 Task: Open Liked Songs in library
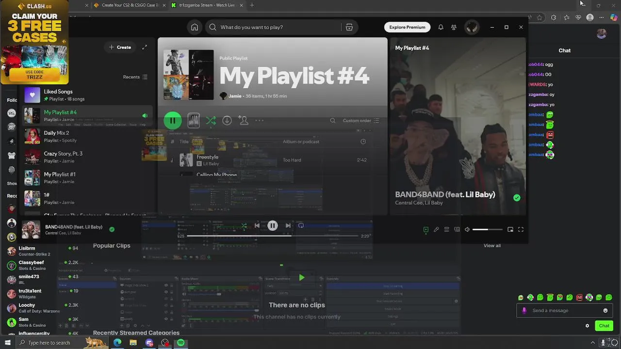click(x=87, y=95)
